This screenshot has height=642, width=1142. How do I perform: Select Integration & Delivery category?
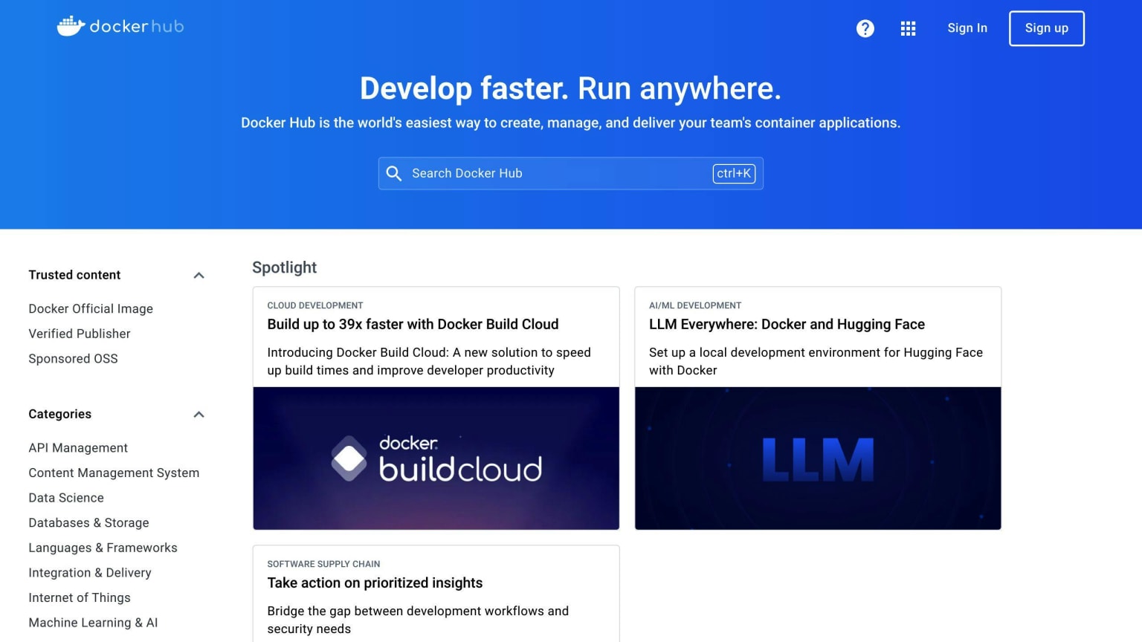pos(90,573)
